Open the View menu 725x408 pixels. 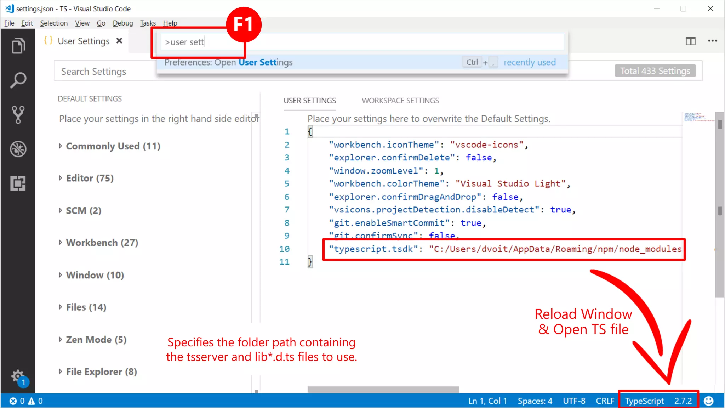(x=82, y=23)
